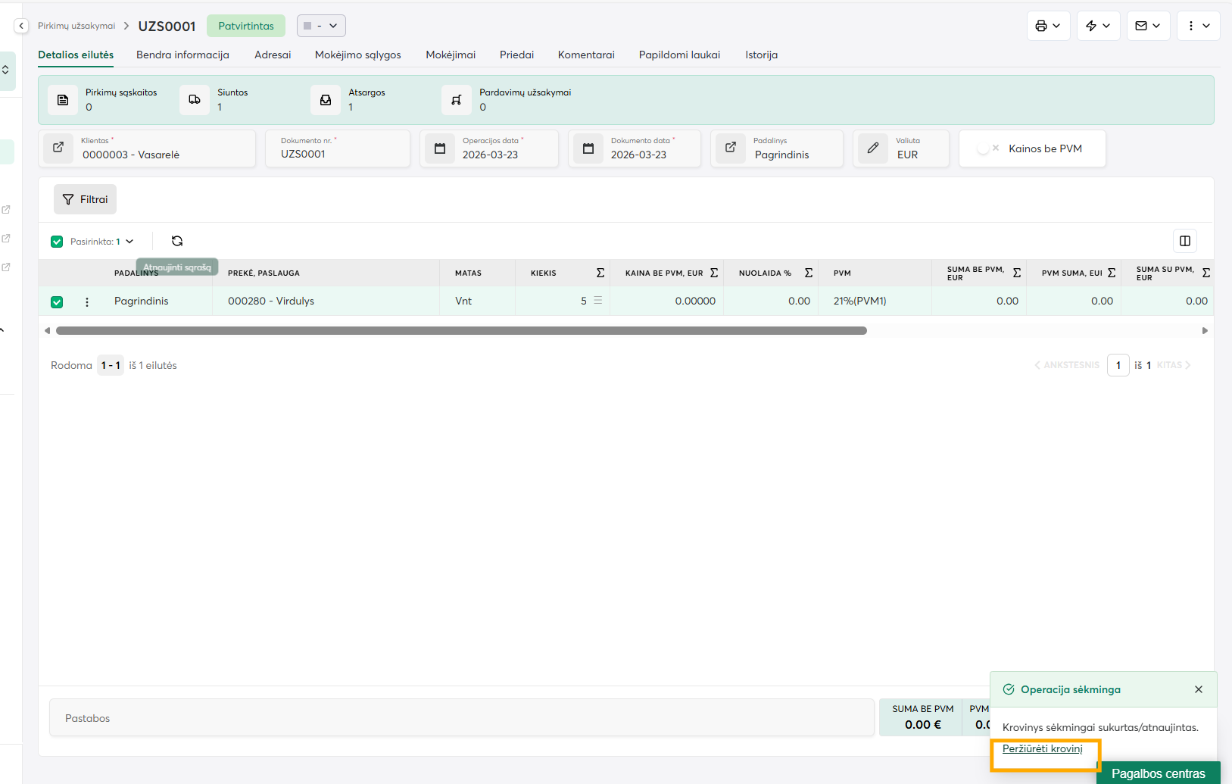Open the Istorija tab
This screenshot has width=1232, height=784.
[761, 55]
